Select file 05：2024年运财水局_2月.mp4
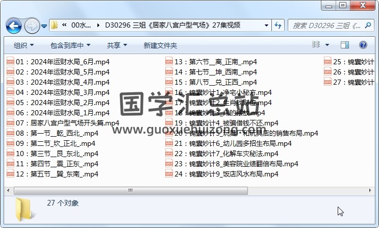This screenshot has height=228, width=379. click(x=58, y=103)
